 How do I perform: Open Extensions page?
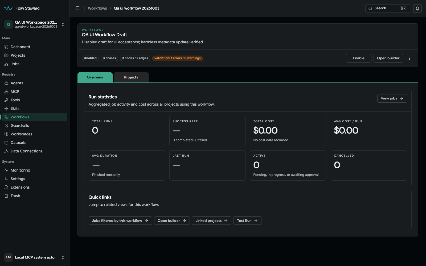click(x=35, y=187)
